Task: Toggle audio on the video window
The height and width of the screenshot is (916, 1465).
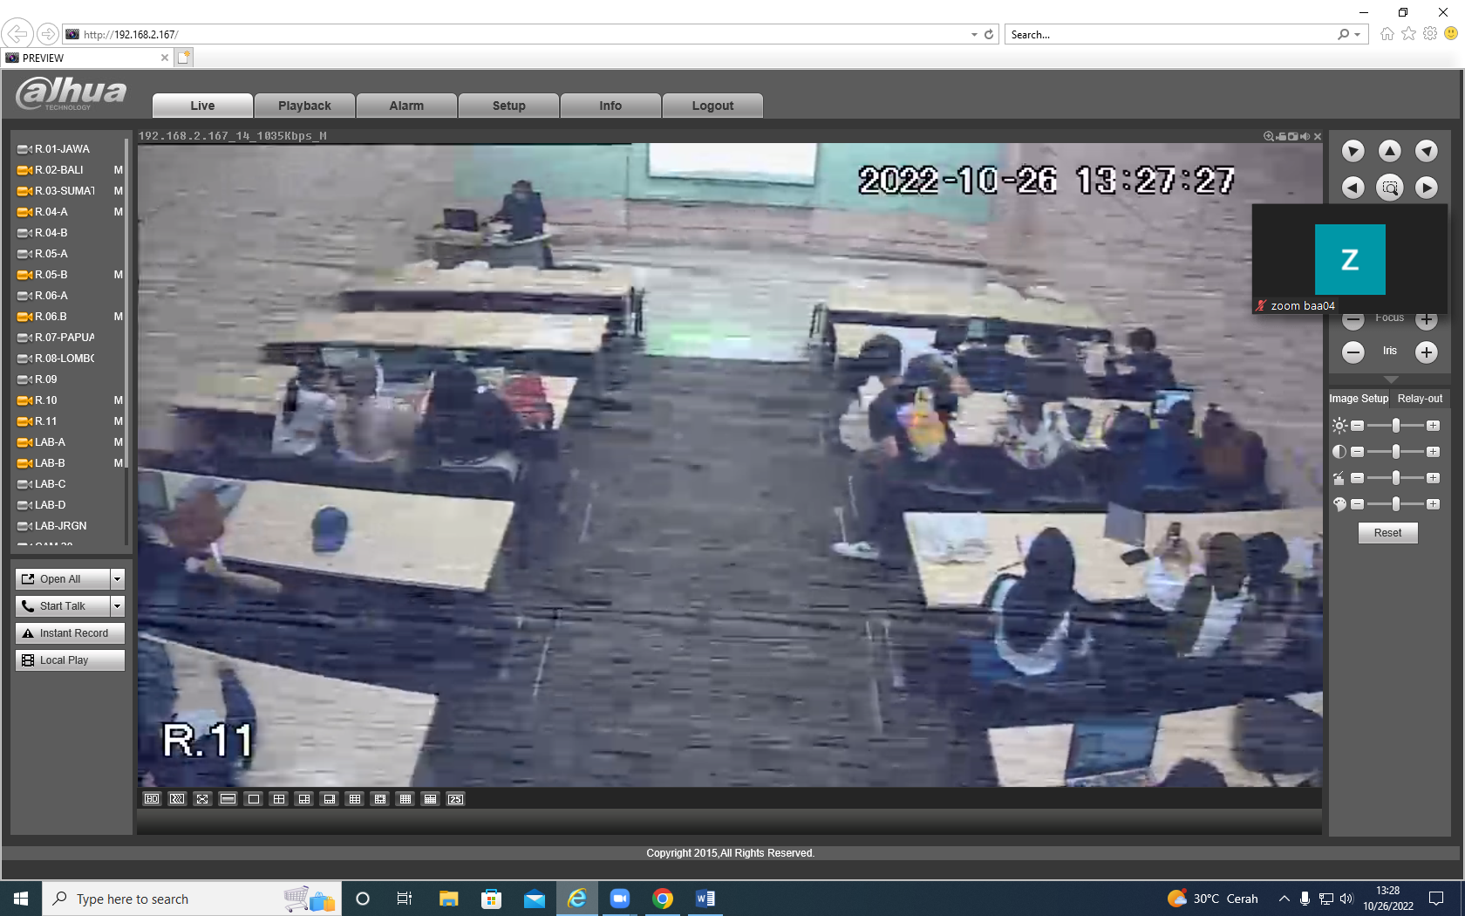Action: coord(1305,137)
